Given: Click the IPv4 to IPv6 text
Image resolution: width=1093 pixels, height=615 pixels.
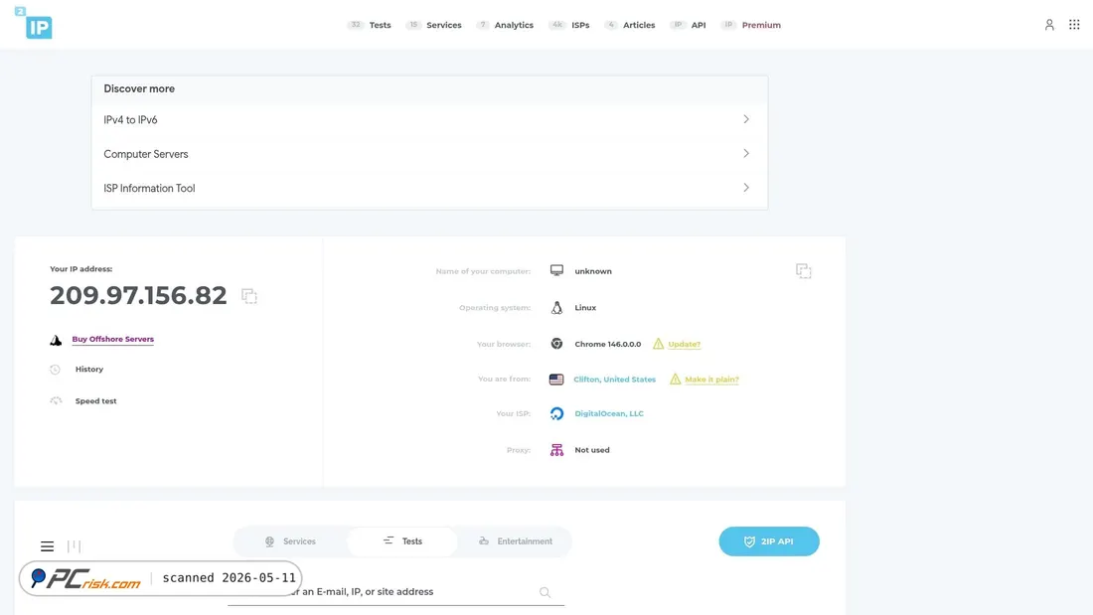Looking at the screenshot, I should tap(130, 120).
